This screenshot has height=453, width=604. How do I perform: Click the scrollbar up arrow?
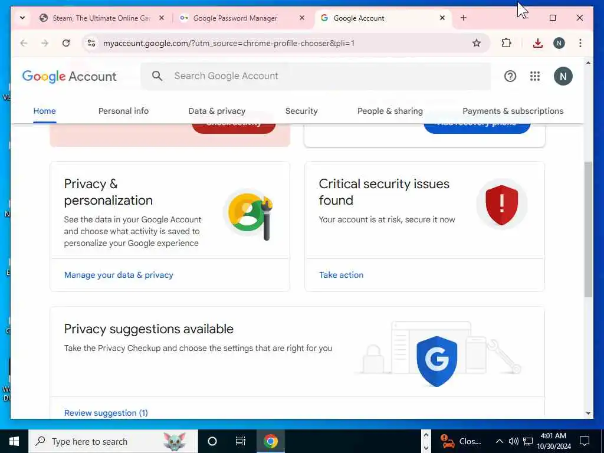[588, 63]
